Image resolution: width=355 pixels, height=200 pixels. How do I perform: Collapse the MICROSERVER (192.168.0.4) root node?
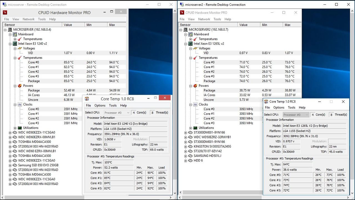coord(5,30)
